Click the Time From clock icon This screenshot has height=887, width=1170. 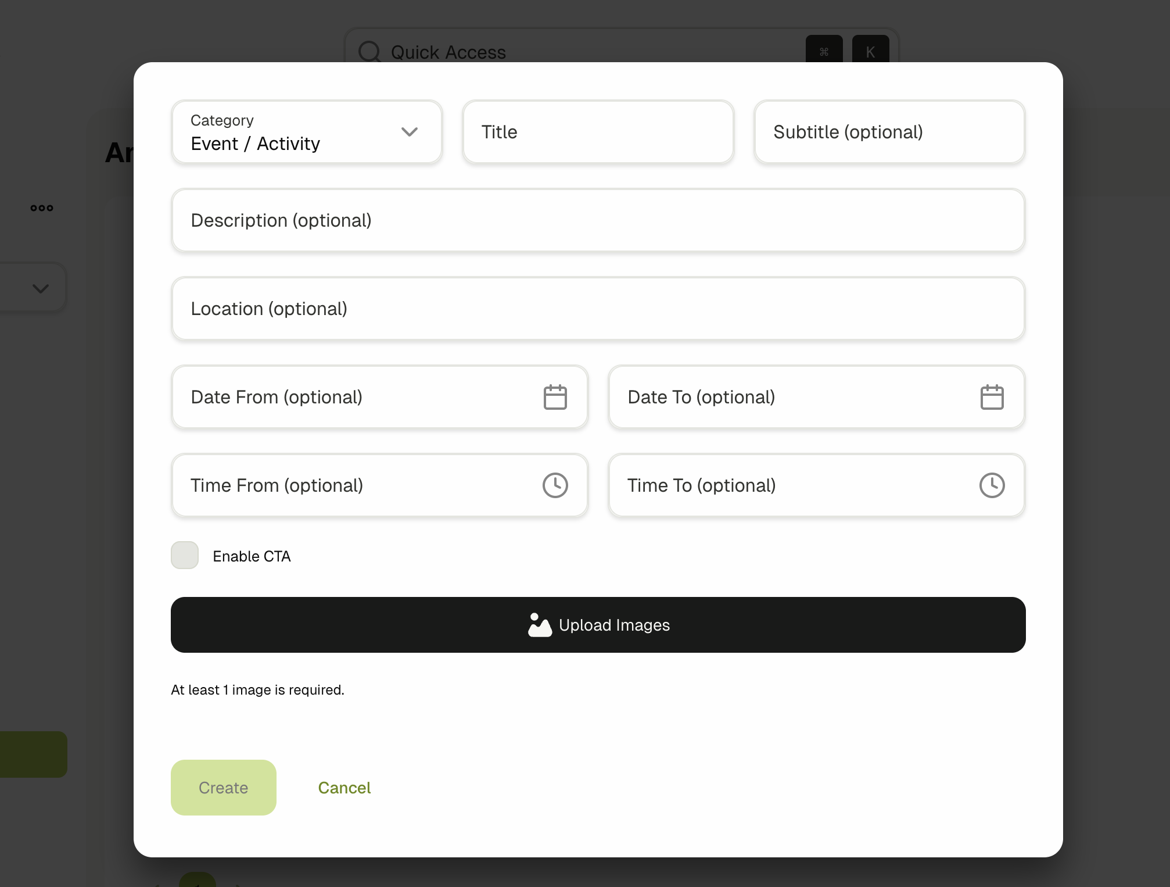point(555,485)
